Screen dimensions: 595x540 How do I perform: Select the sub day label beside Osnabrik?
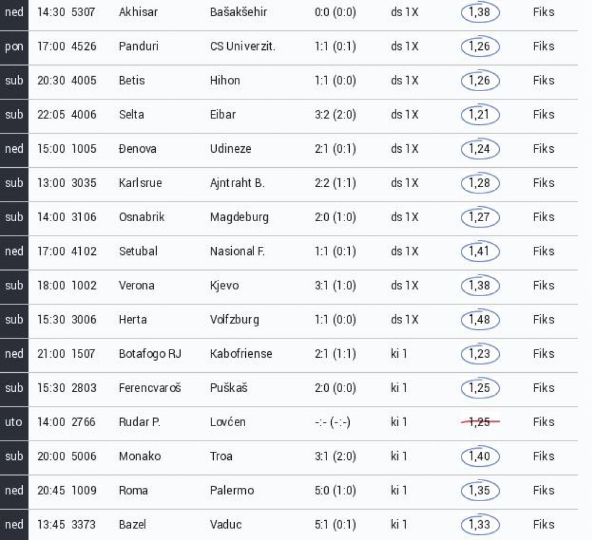[x=14, y=217]
